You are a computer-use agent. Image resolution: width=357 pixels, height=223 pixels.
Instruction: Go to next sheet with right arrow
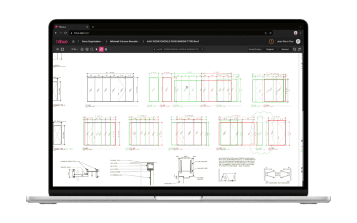click(x=202, y=50)
